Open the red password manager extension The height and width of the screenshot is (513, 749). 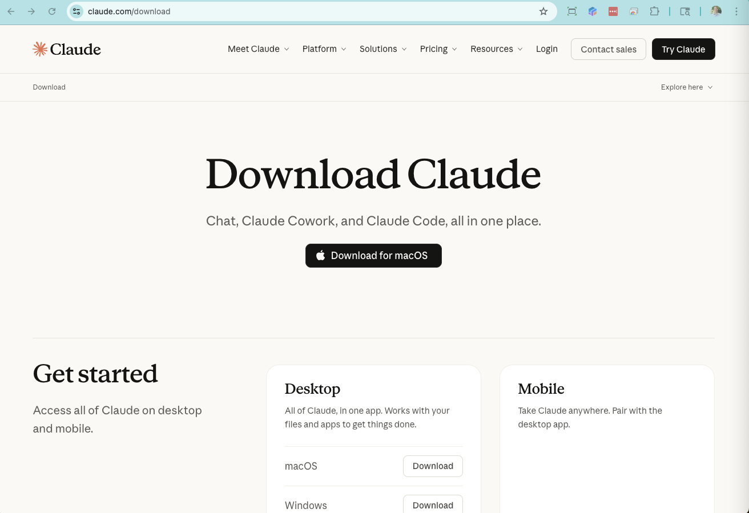613,11
